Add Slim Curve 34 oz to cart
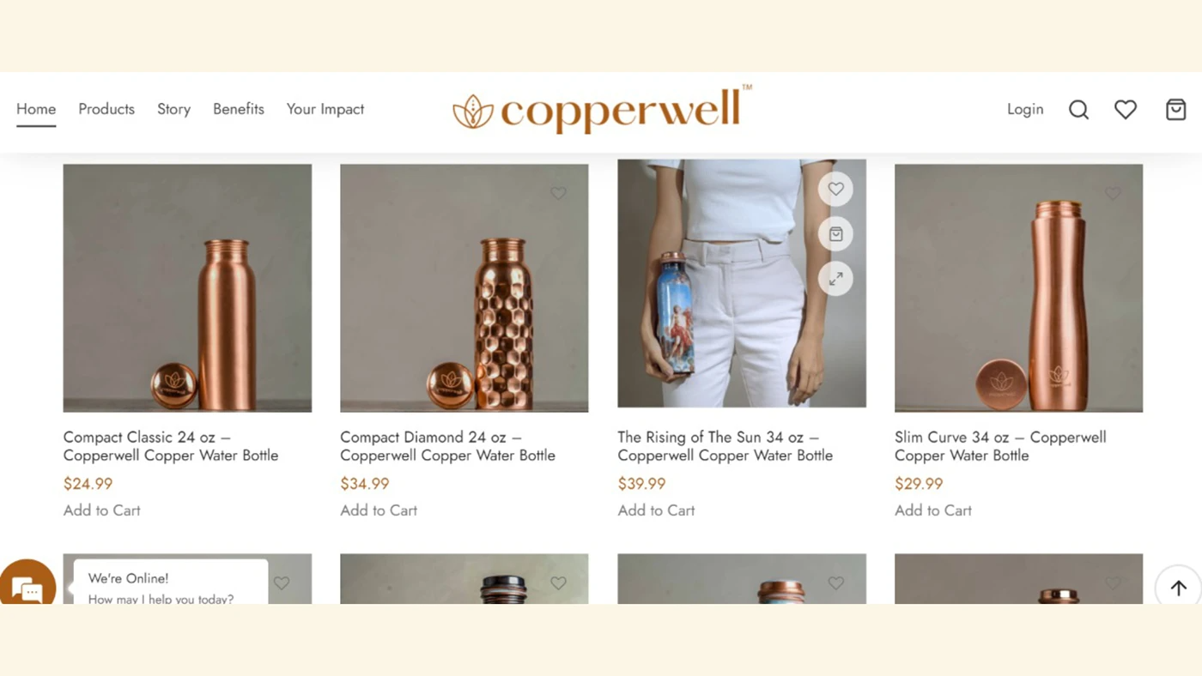 [933, 510]
